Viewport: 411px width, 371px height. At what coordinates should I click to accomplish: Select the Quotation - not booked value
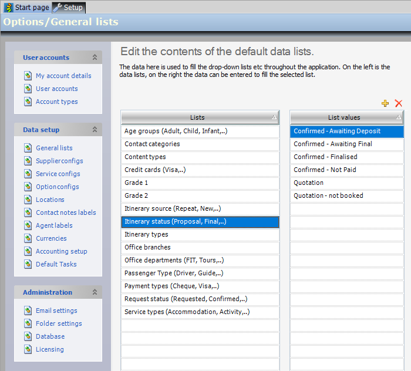328,195
